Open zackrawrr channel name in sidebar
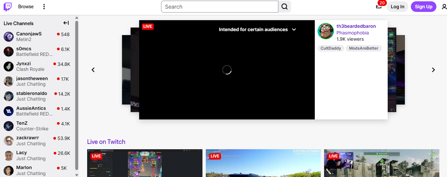 [28, 138]
